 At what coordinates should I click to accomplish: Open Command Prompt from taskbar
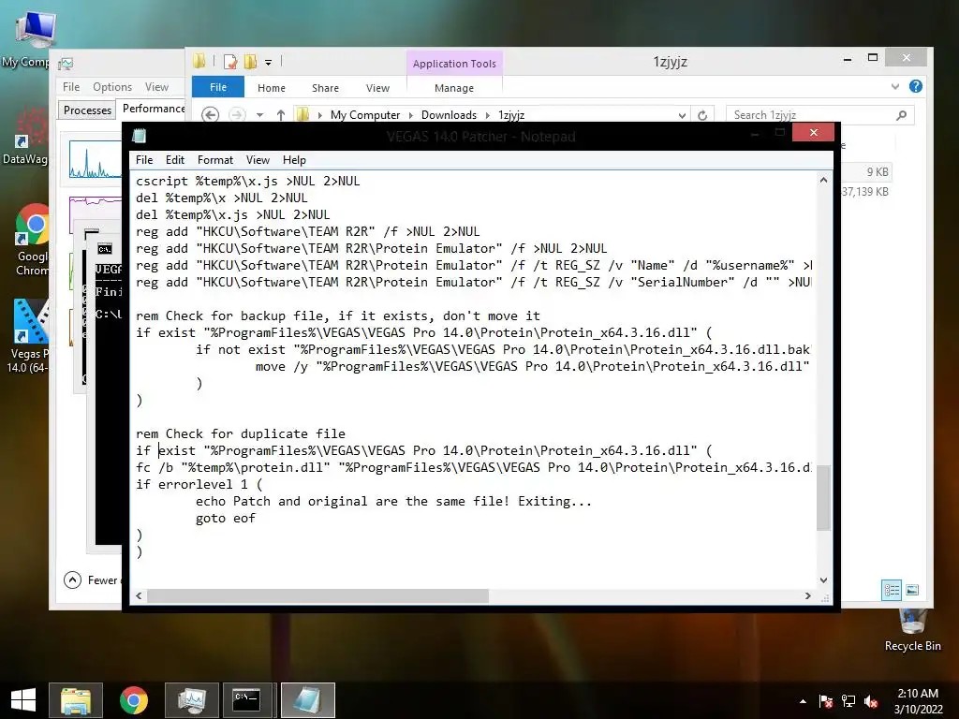click(x=247, y=700)
